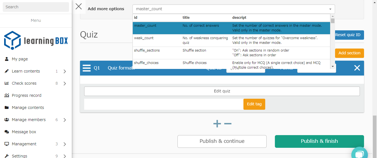Click the minus icon to remove quiz
Viewport: 377px width, 158px height.
[x=228, y=124]
